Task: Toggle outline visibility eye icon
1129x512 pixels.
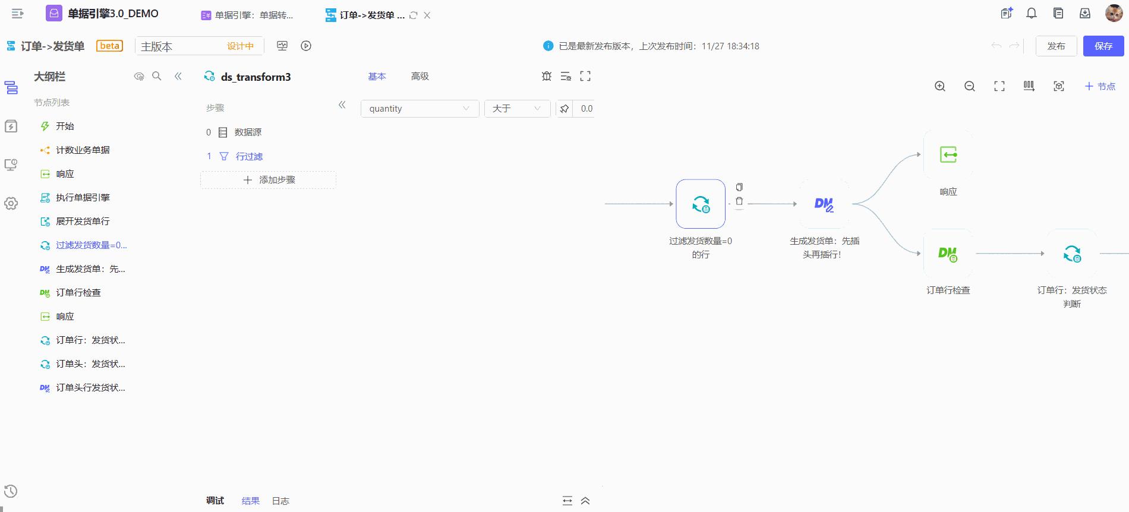Action: 139,76
